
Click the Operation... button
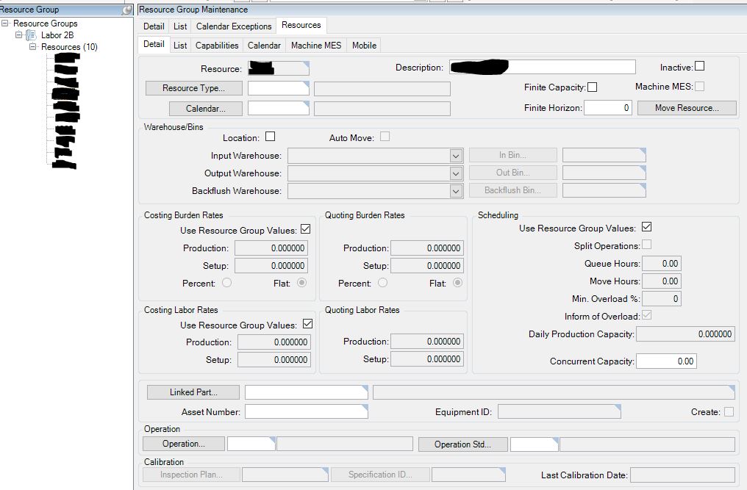[183, 443]
